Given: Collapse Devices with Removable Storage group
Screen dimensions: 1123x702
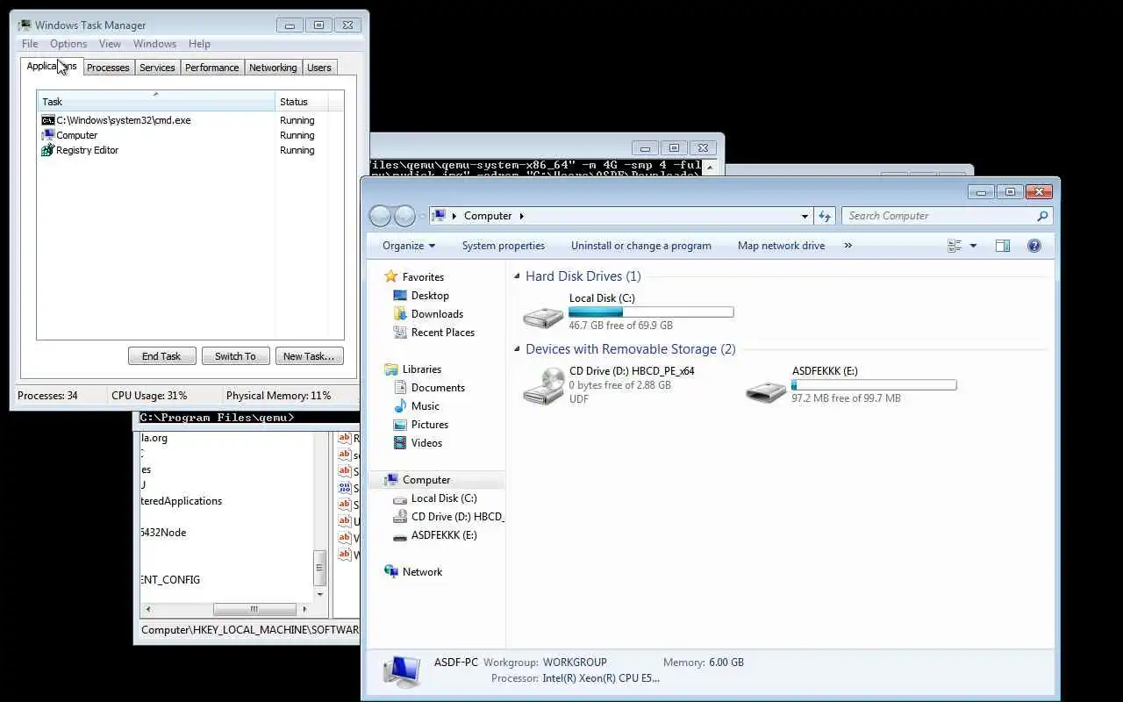Looking at the screenshot, I should click(517, 349).
